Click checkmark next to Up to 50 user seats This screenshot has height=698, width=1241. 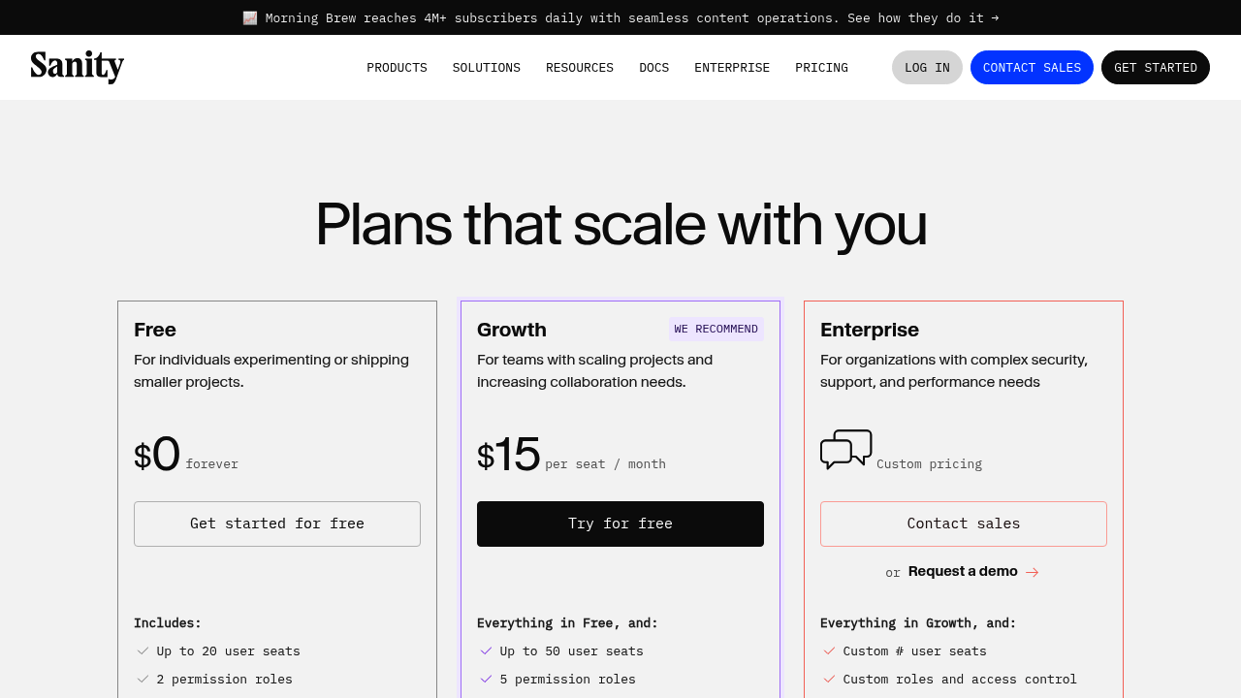pos(487,651)
